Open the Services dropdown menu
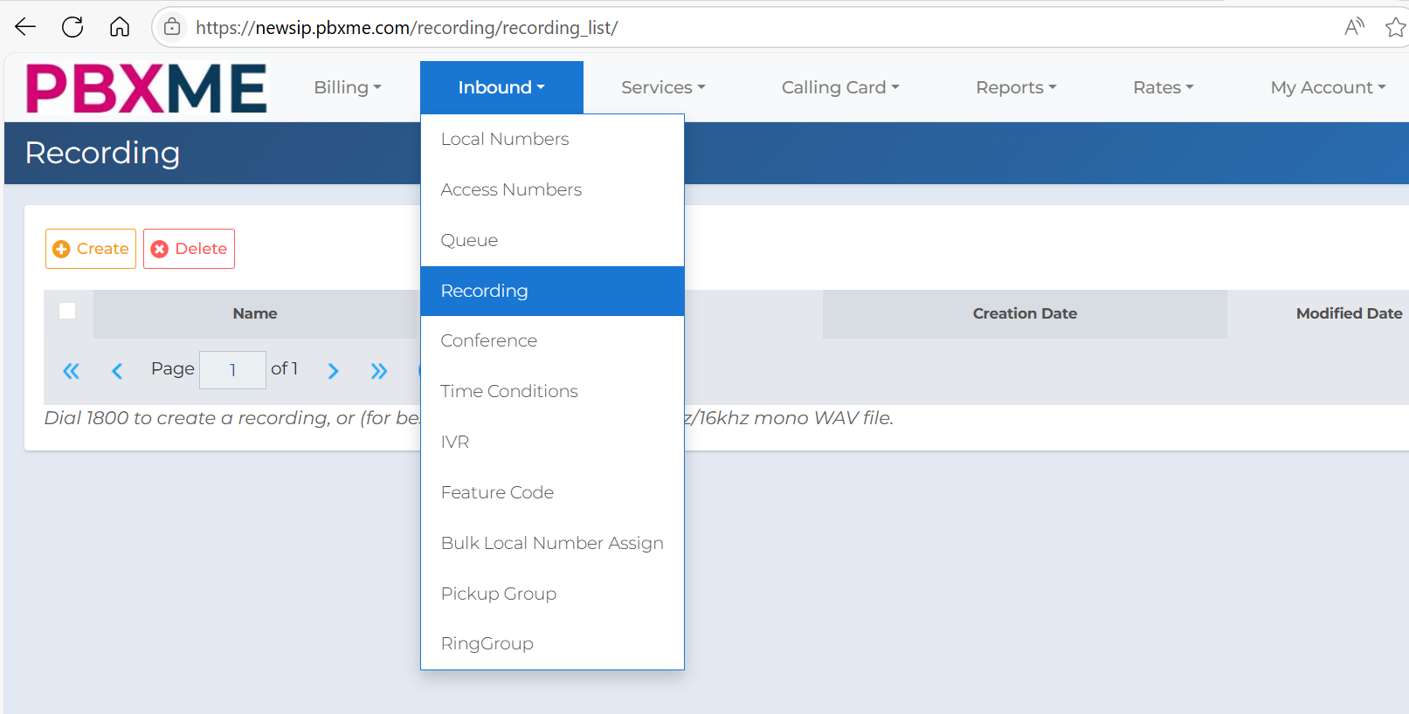 (663, 87)
